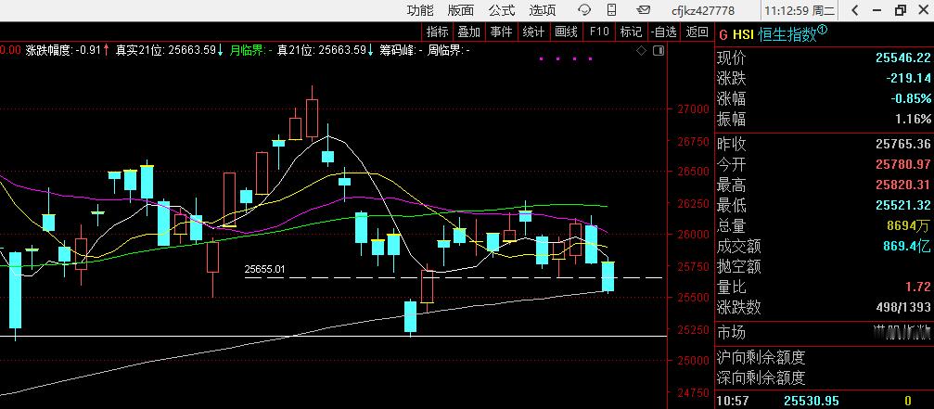Click the 画线 drawing button

coord(565,32)
